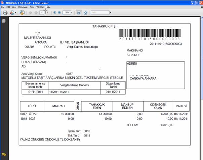Open the Window menu
The image size is (203, 160).
click(40, 7)
